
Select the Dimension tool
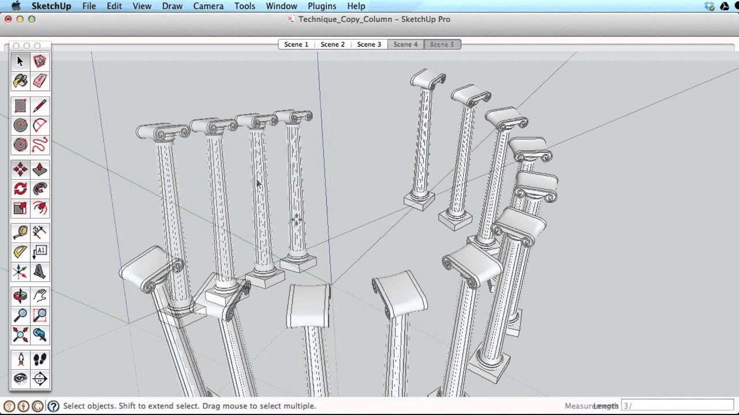(x=39, y=233)
